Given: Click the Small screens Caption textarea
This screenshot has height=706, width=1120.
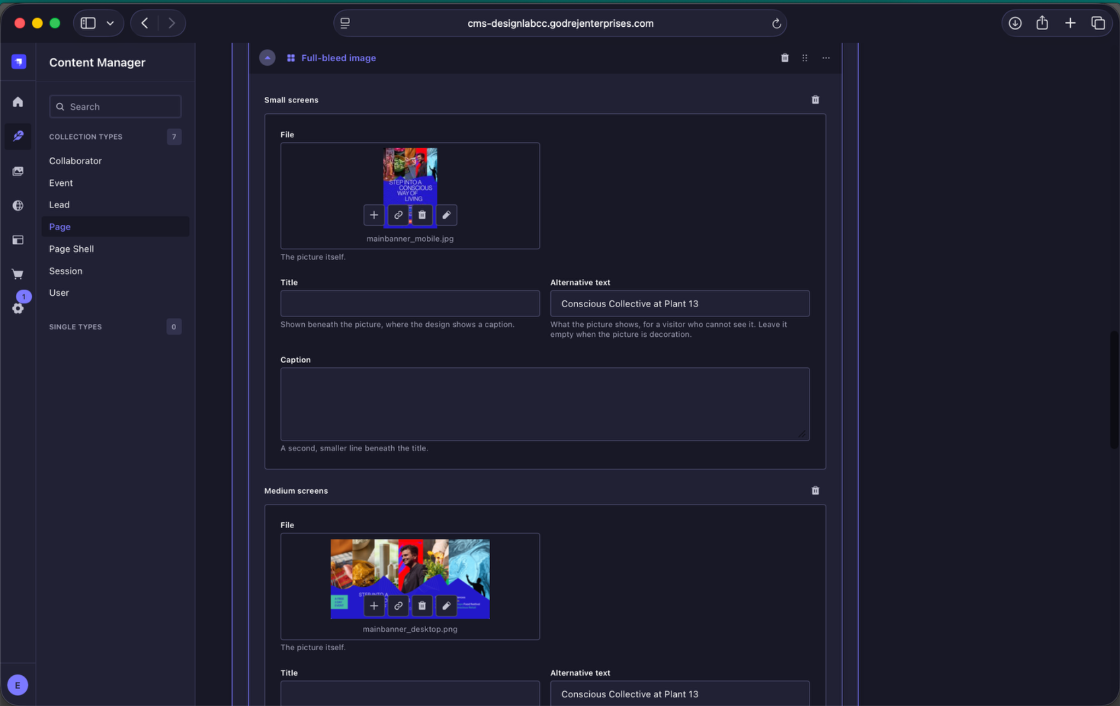Looking at the screenshot, I should tap(545, 404).
